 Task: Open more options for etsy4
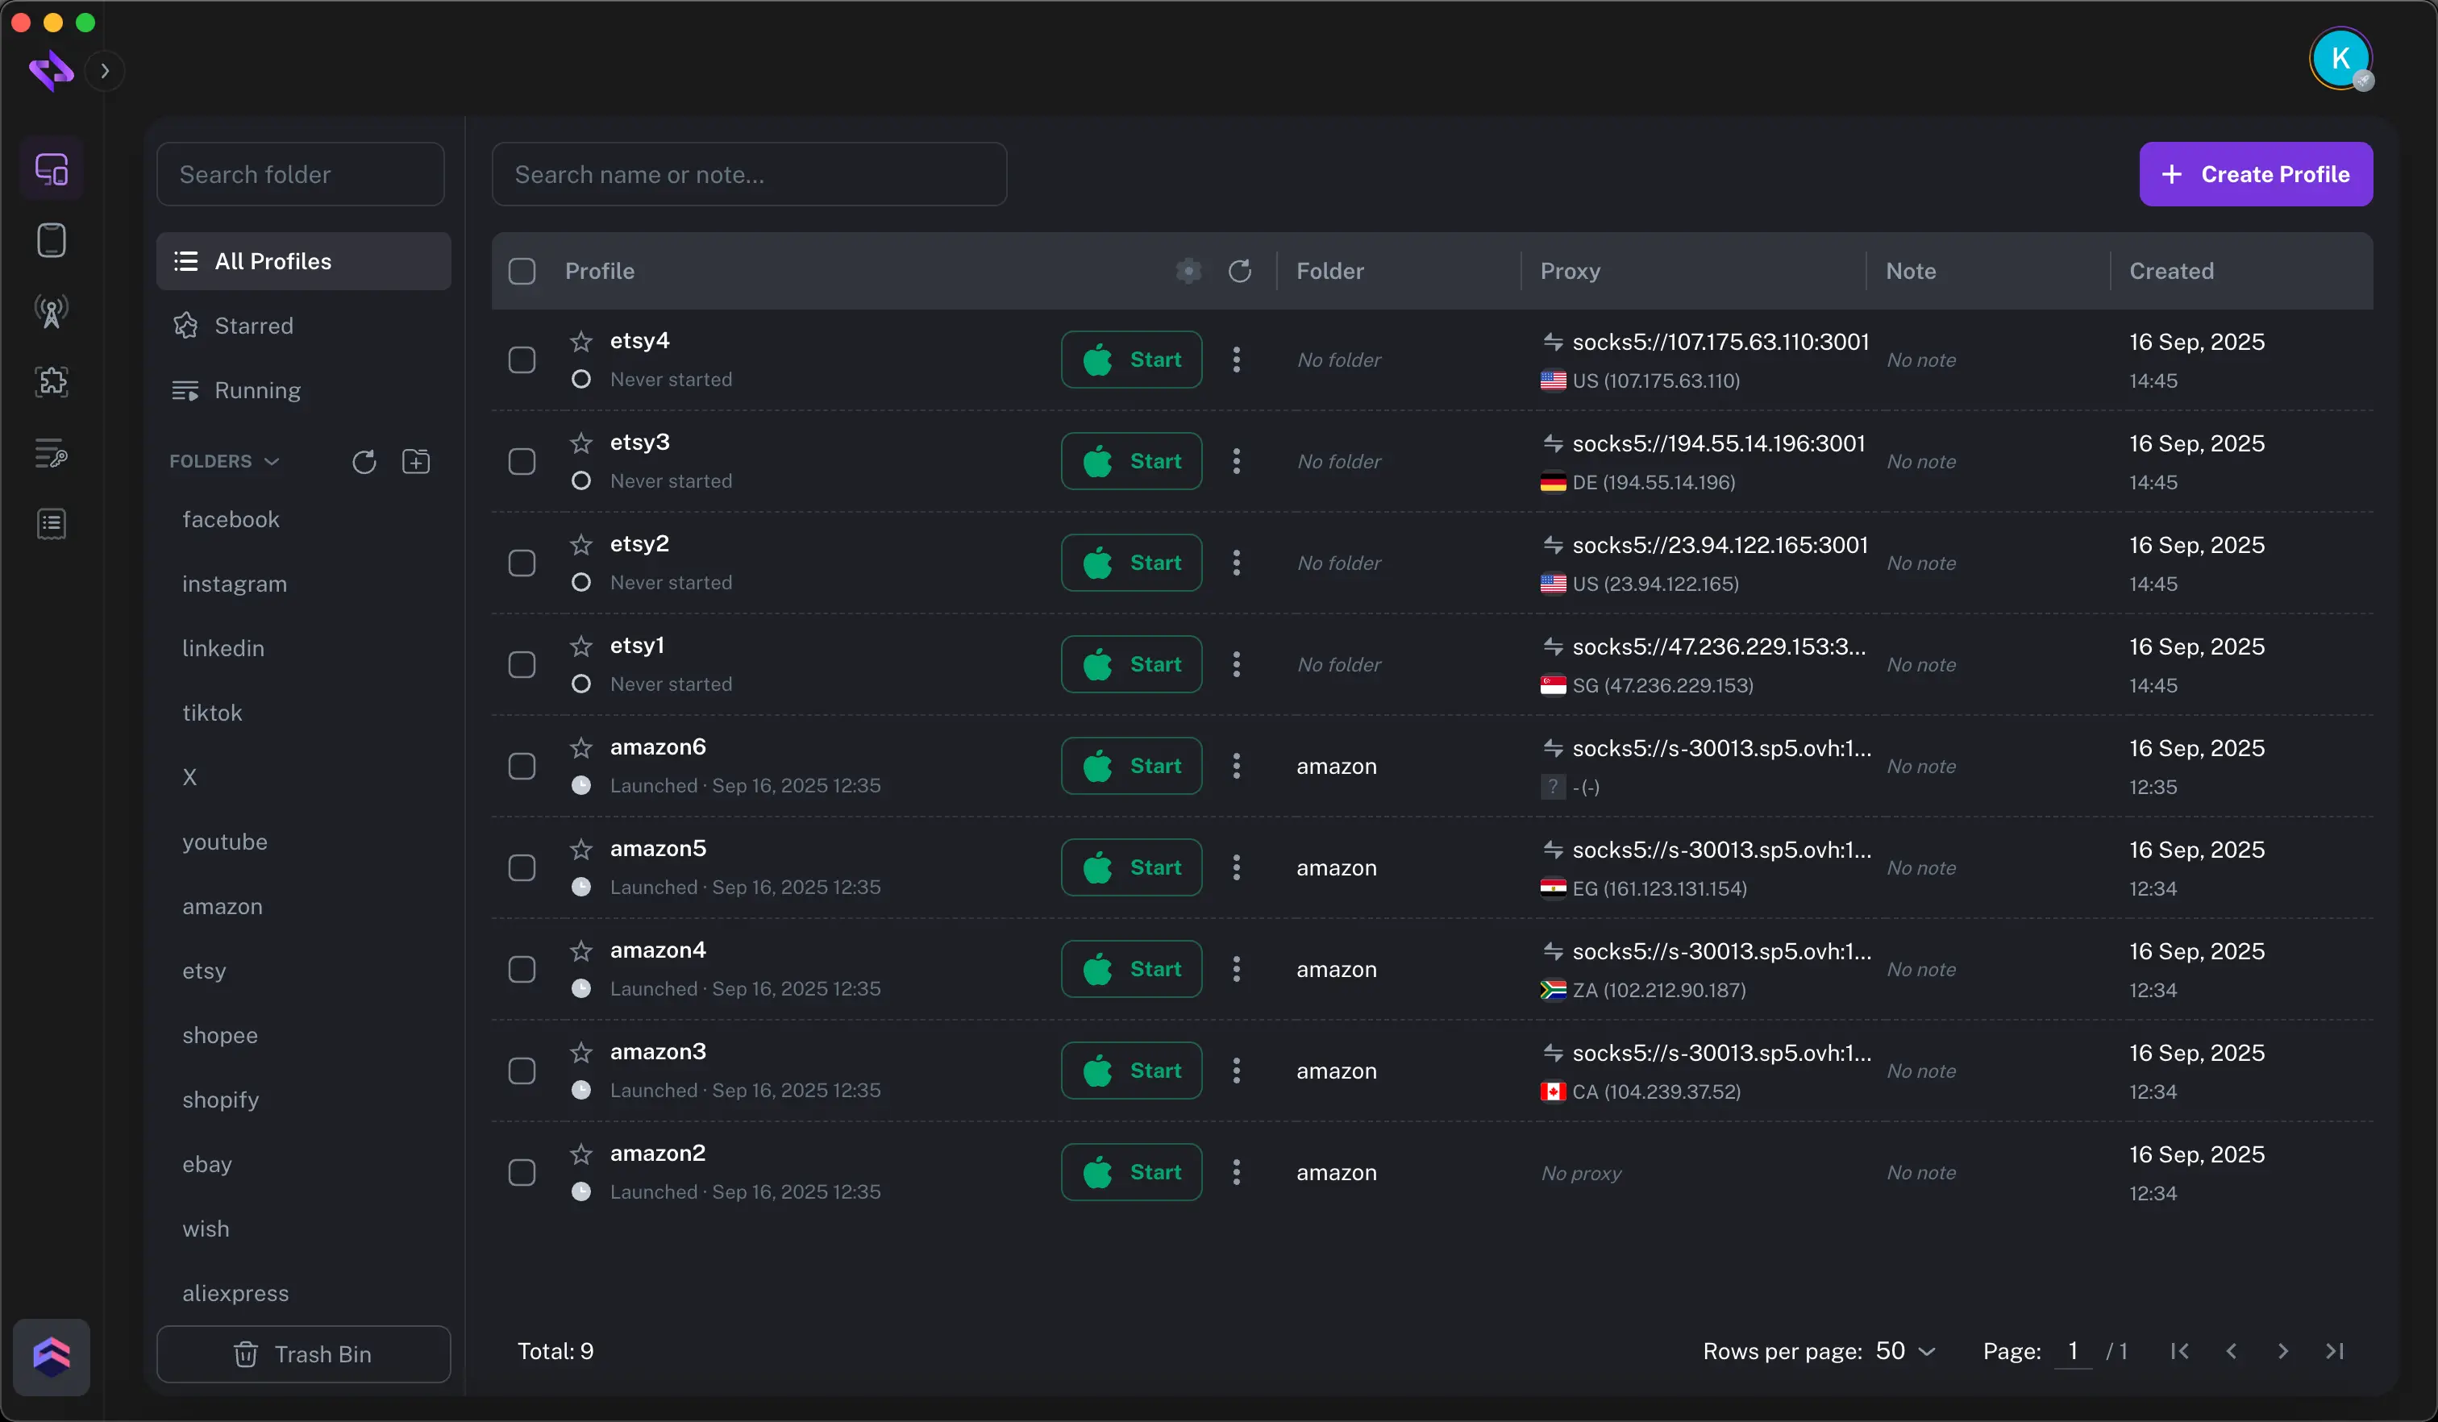1235,360
